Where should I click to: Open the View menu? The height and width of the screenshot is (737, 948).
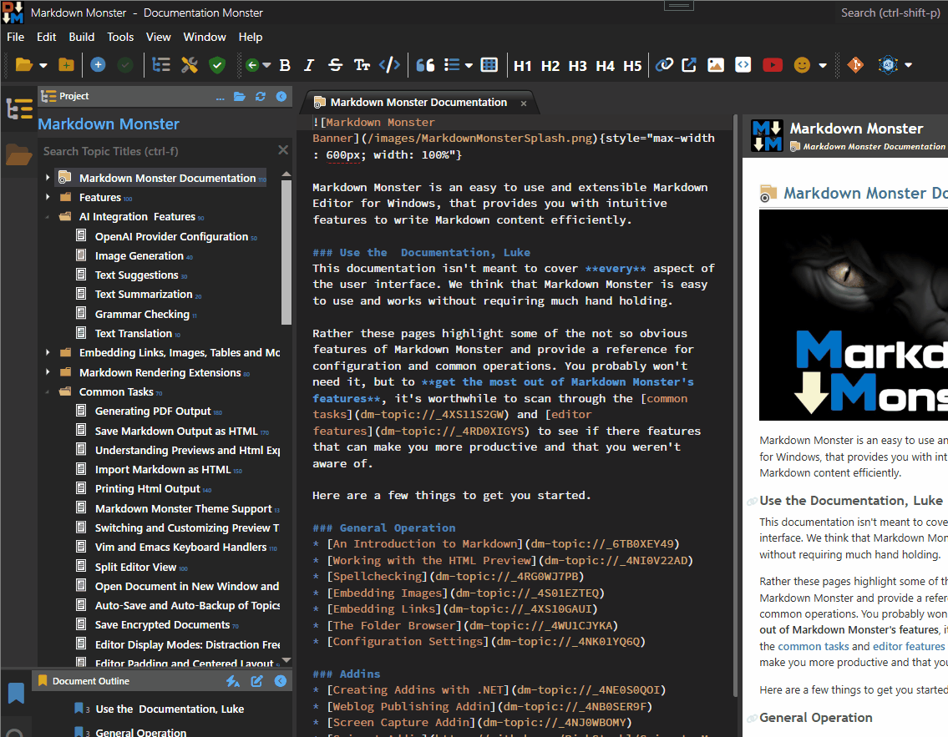click(x=159, y=37)
